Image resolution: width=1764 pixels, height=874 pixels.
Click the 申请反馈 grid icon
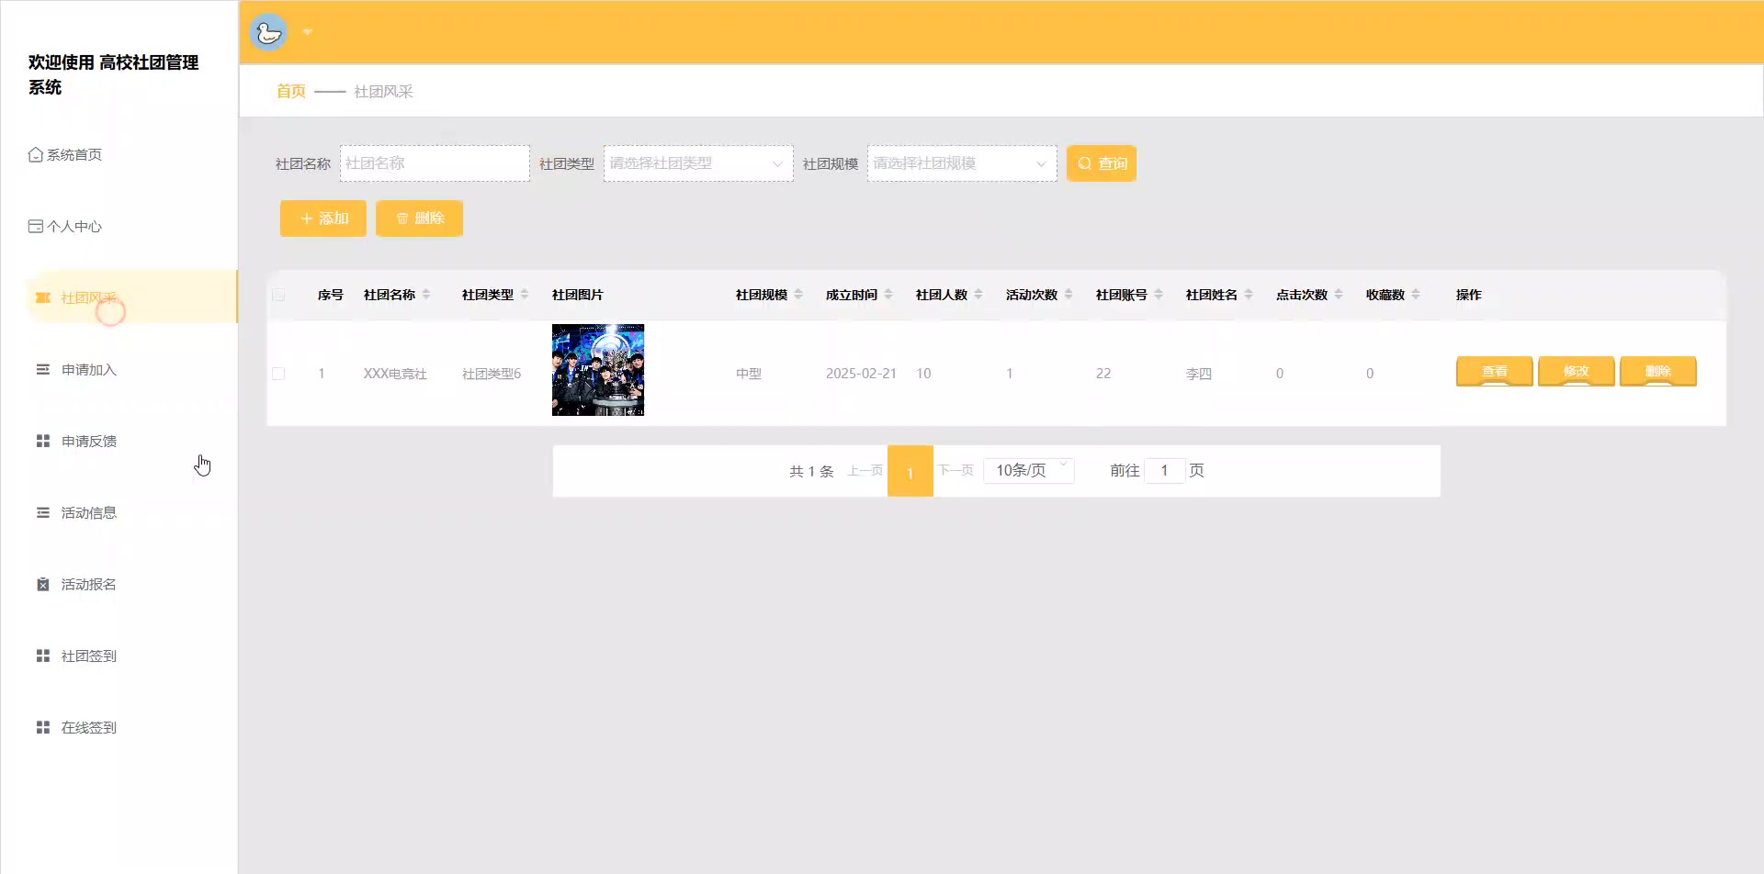(42, 442)
